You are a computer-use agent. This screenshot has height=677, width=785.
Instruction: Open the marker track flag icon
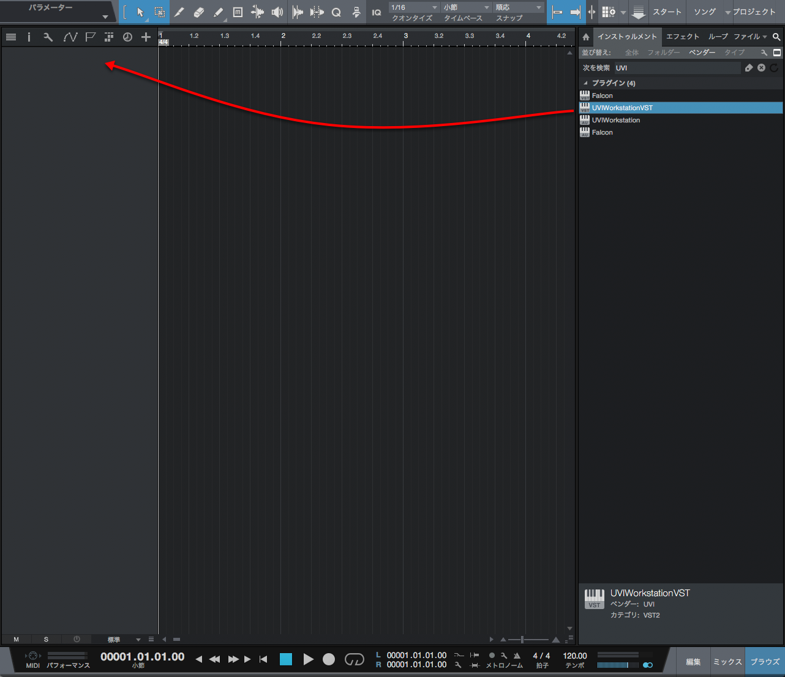pyautogui.click(x=90, y=37)
